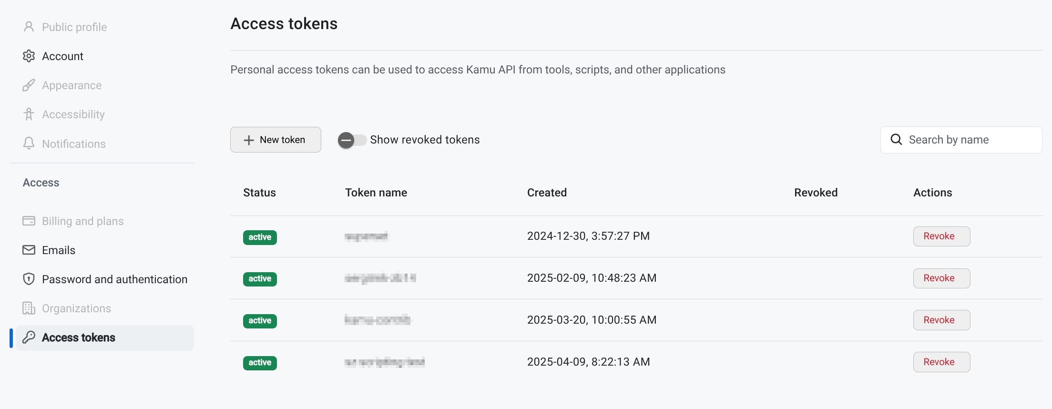Open the Account settings page
1052x409 pixels.
(x=62, y=56)
